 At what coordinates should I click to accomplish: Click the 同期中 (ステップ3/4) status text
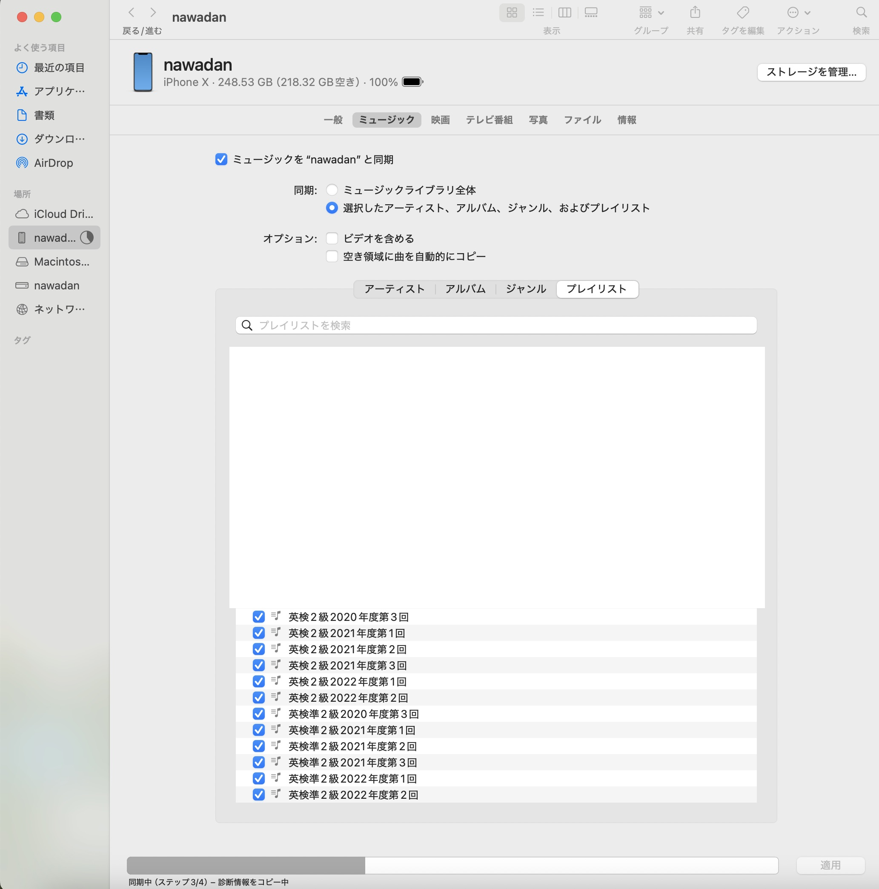click(x=209, y=882)
